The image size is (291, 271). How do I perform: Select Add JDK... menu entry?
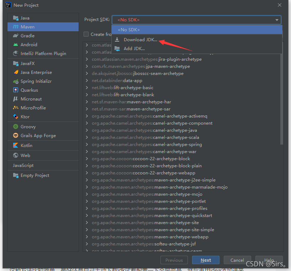[197, 49]
